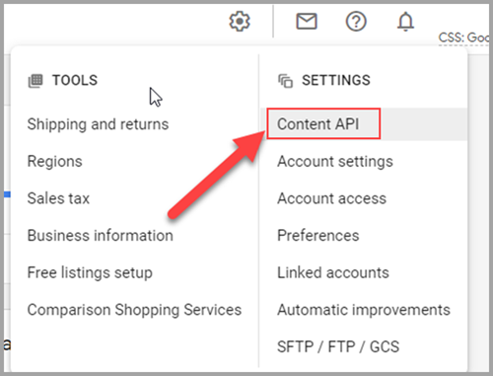Screen dimensions: 493x376
Task: Open Automatic improvements
Action: tap(364, 310)
